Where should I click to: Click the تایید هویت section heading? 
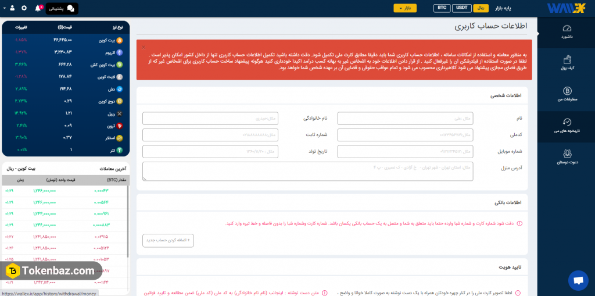pyautogui.click(x=510, y=267)
